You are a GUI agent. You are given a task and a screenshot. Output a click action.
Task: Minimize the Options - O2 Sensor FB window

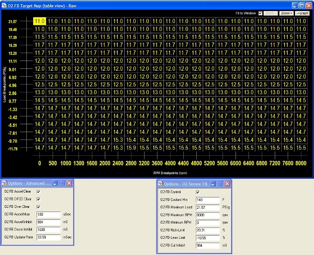point(211,183)
